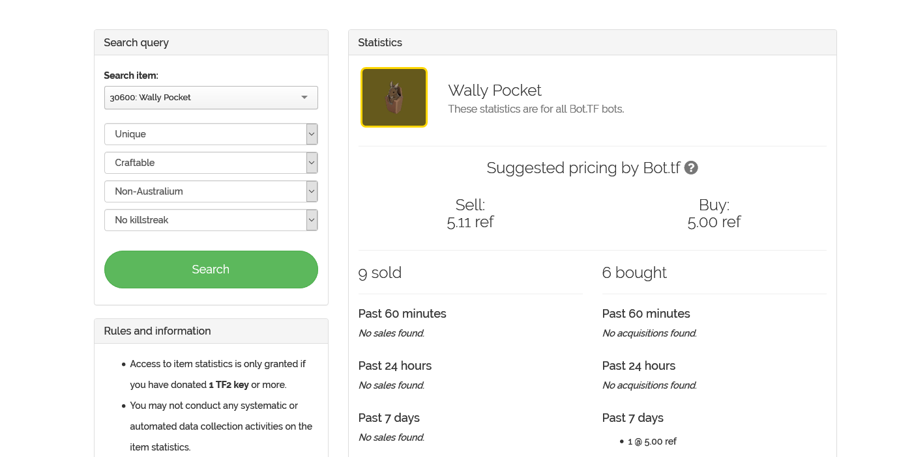Viewport: 899px width, 457px height.
Task: Click the 9 sold heading
Action: tap(380, 273)
